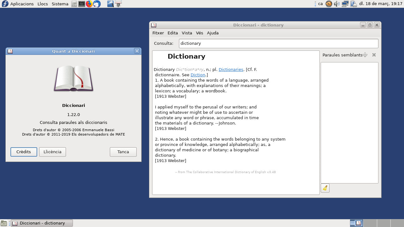Click the 'ca' keyboard layout indicator
404x227 pixels.
pos(320,4)
